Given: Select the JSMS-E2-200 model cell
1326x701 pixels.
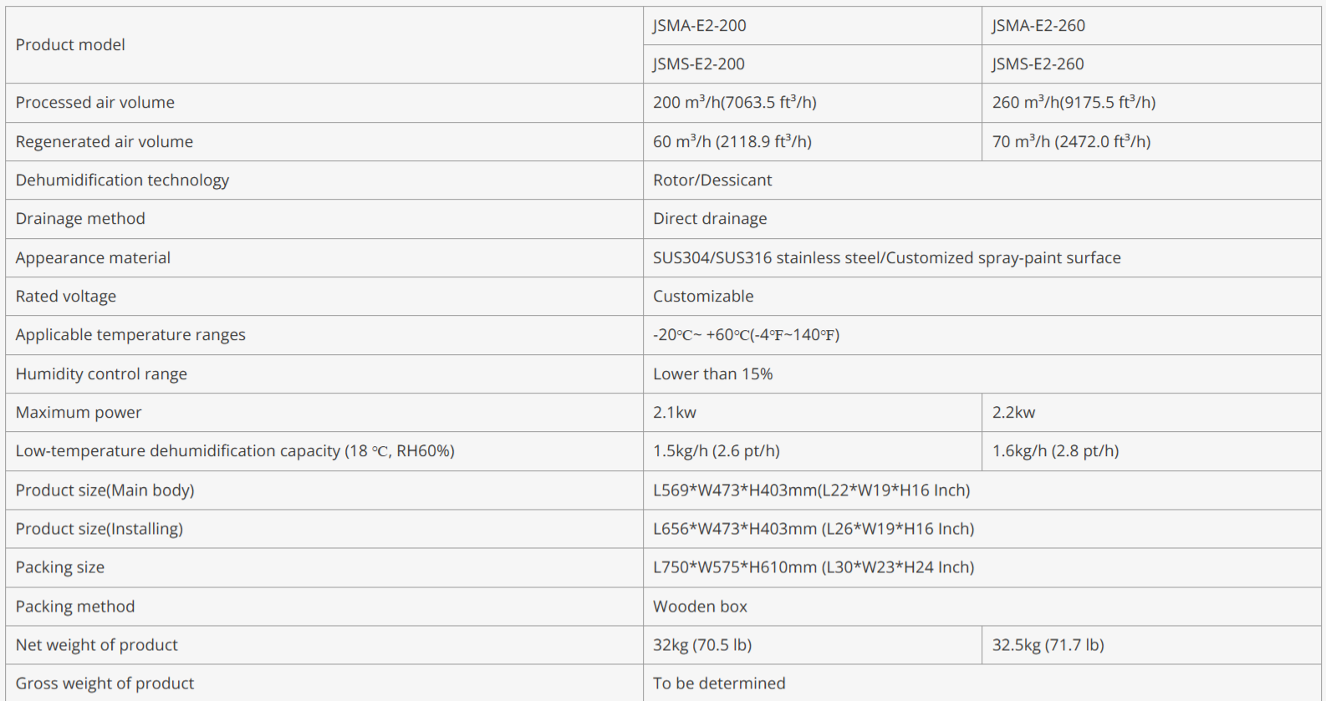Looking at the screenshot, I should tap(699, 64).
